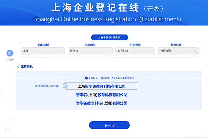Click the check circle on selected company name

(65, 86)
